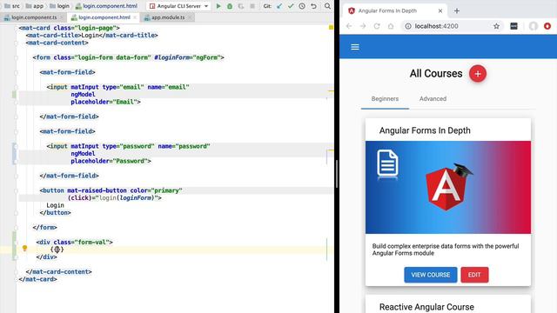Open the Angular CLI Server configuration dropdown
This screenshot has width=557, height=313.
pos(178,6)
